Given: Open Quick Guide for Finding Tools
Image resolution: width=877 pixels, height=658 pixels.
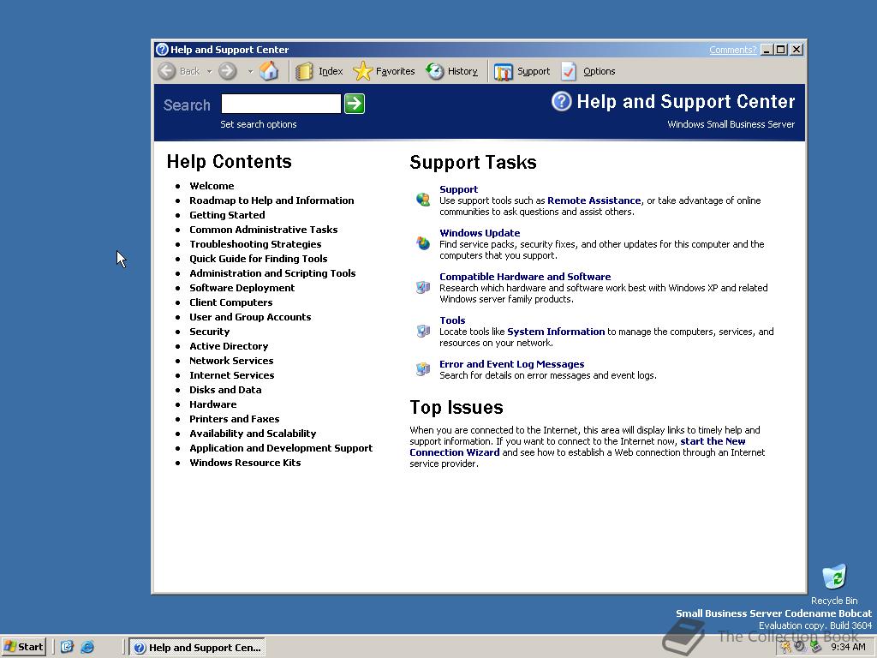Looking at the screenshot, I should click(x=259, y=259).
